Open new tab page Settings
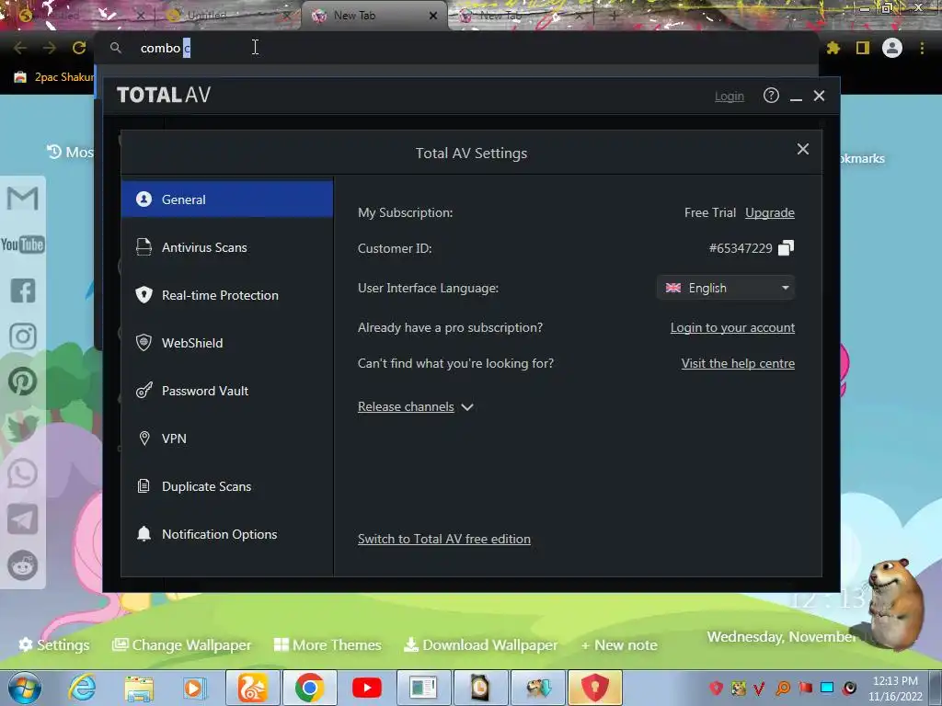This screenshot has height=706, width=942. click(x=53, y=644)
